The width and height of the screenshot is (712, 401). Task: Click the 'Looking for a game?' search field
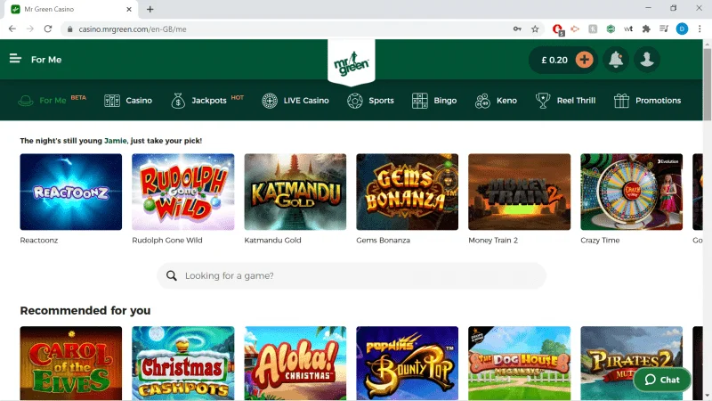pyautogui.click(x=352, y=275)
